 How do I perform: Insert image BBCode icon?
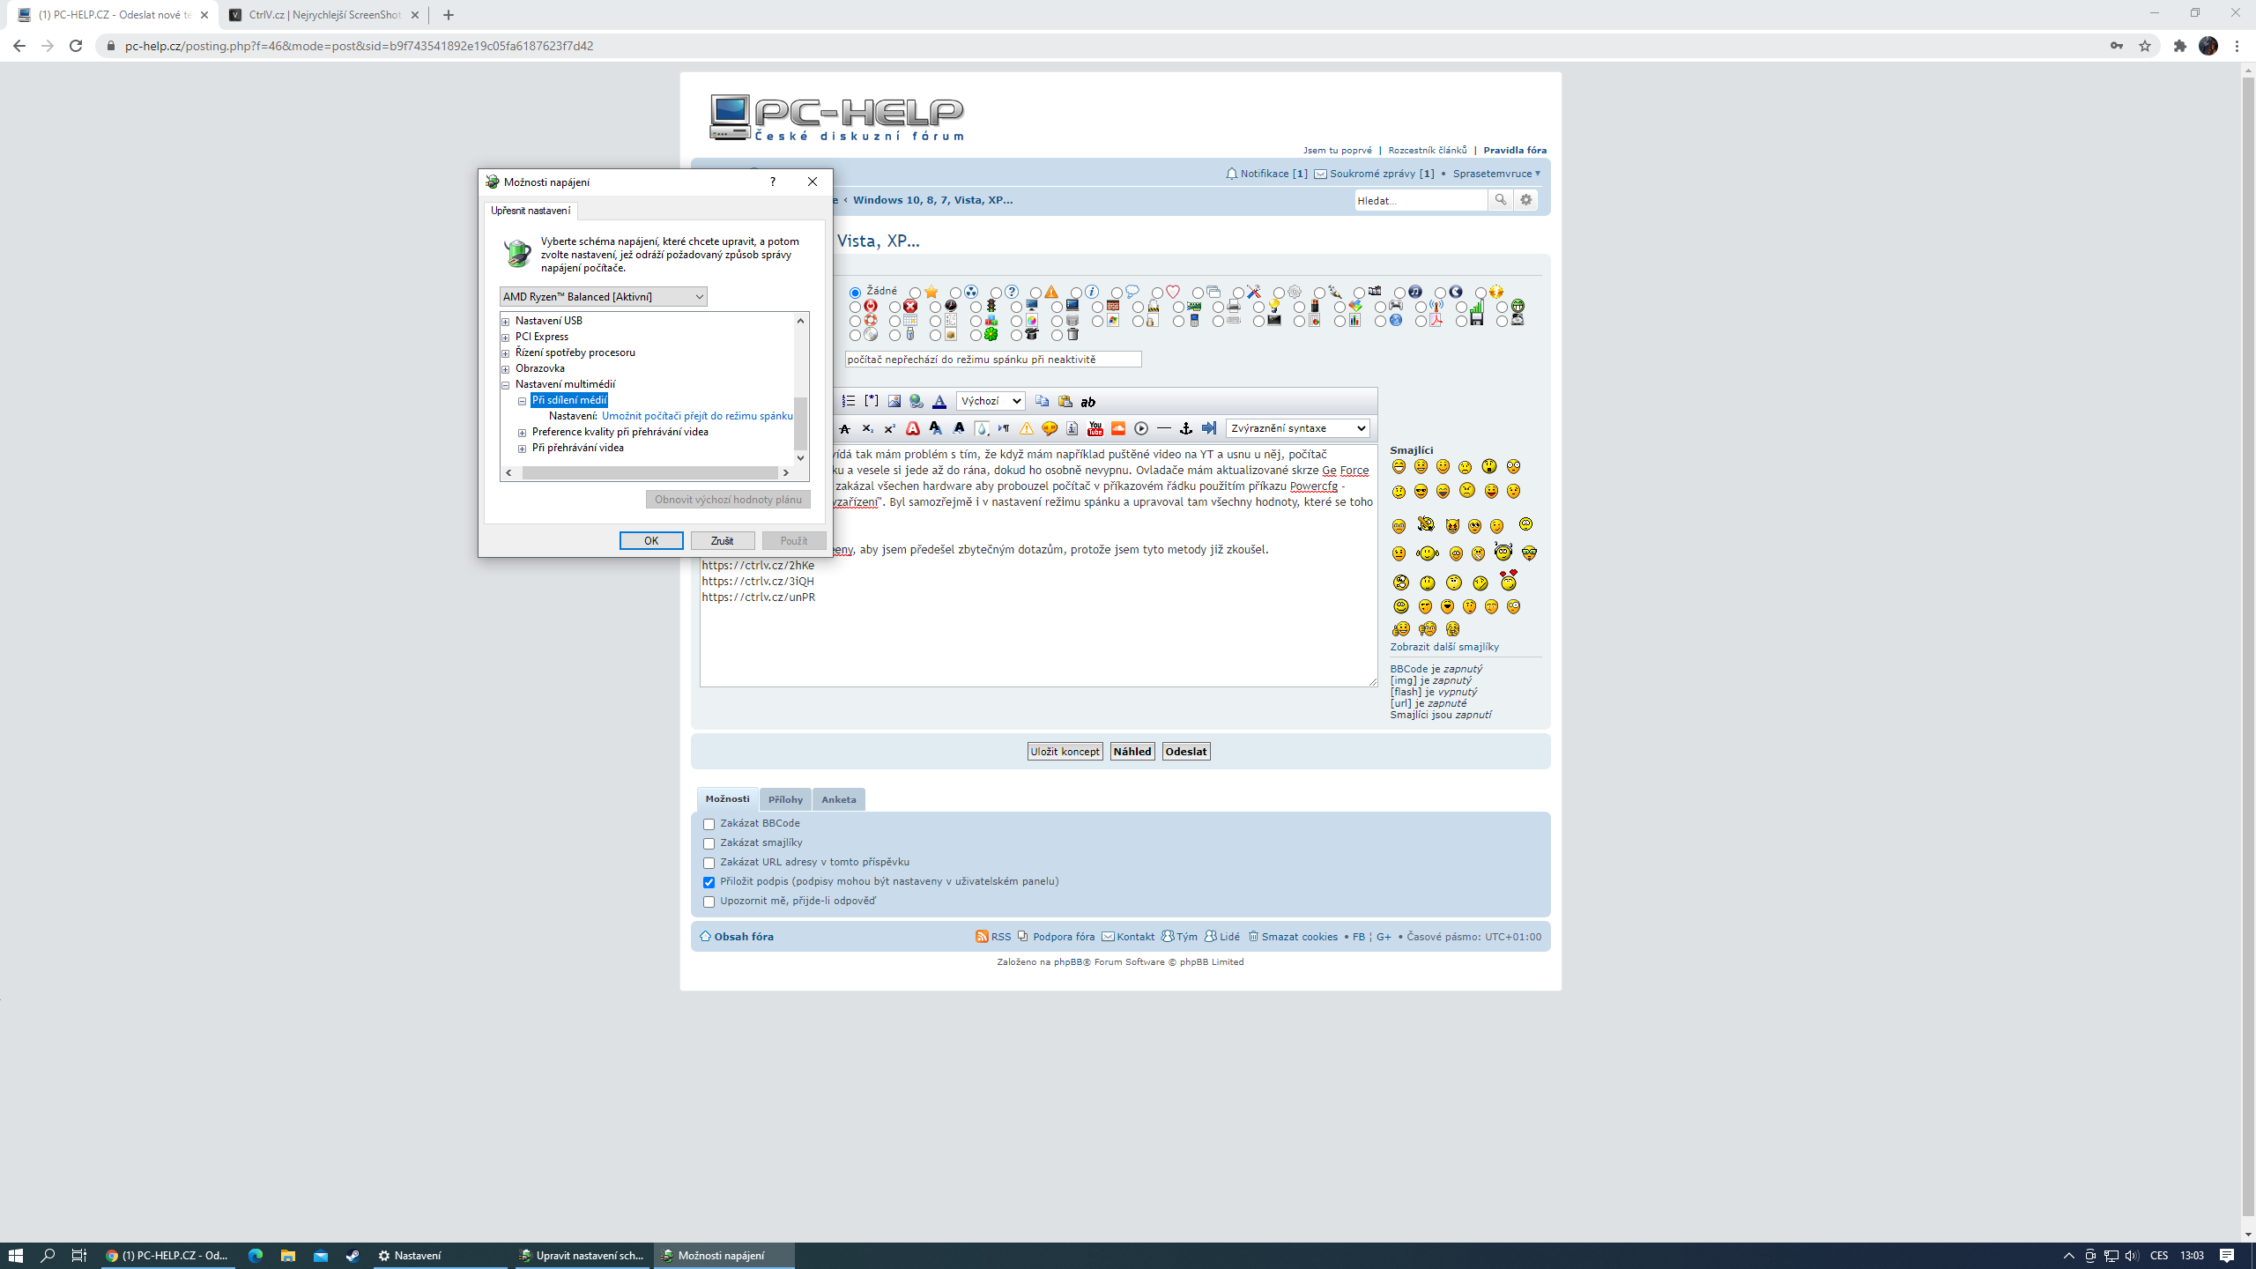tap(894, 401)
